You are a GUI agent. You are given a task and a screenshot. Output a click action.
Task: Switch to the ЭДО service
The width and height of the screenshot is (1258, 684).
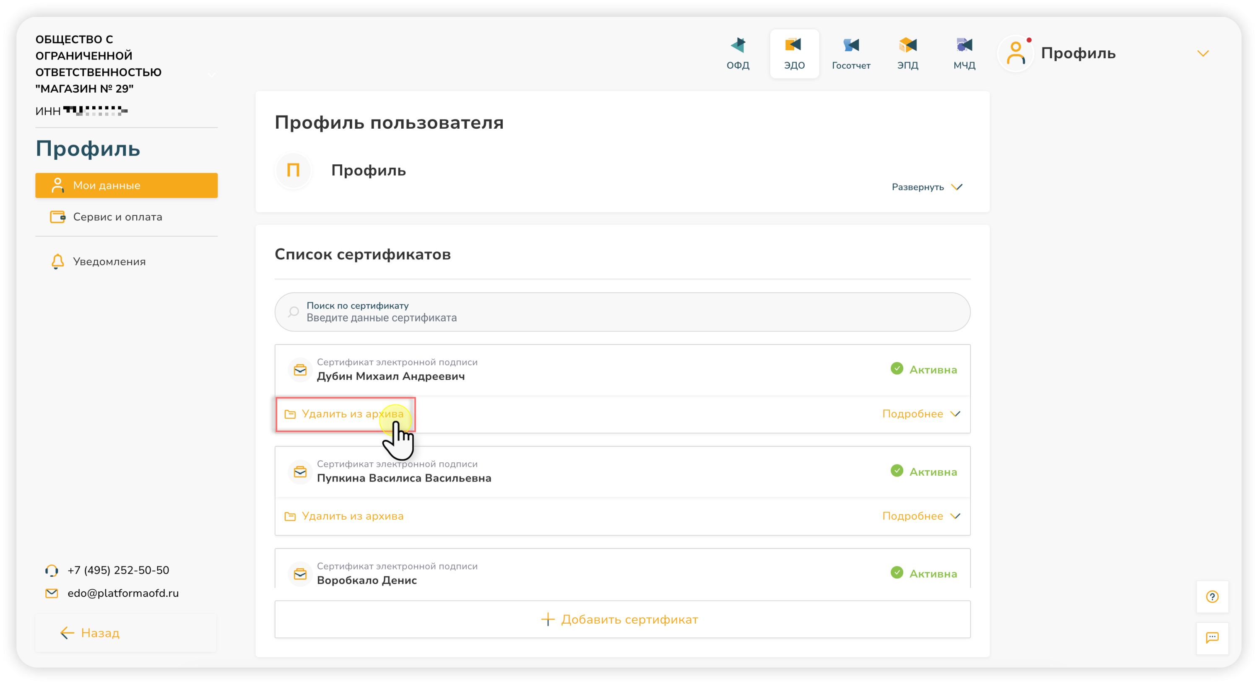(794, 53)
